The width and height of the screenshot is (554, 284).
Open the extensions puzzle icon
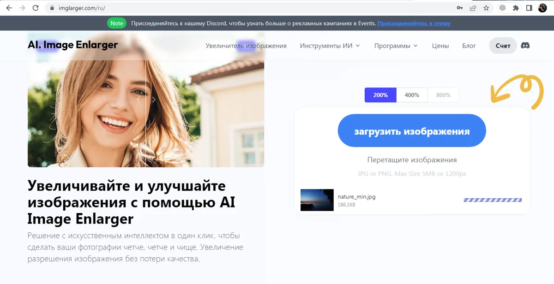point(516,8)
